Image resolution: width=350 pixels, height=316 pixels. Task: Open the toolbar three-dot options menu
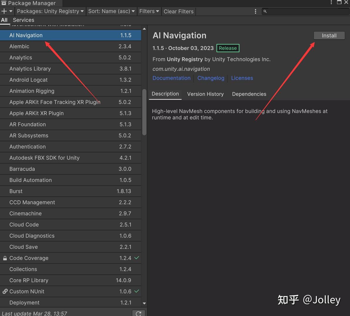(x=256, y=11)
